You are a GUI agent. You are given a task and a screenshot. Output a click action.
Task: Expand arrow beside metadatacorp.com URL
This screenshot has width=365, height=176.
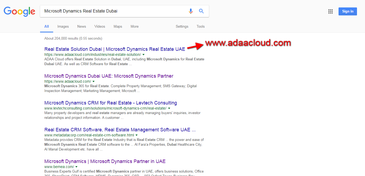tap(137, 135)
